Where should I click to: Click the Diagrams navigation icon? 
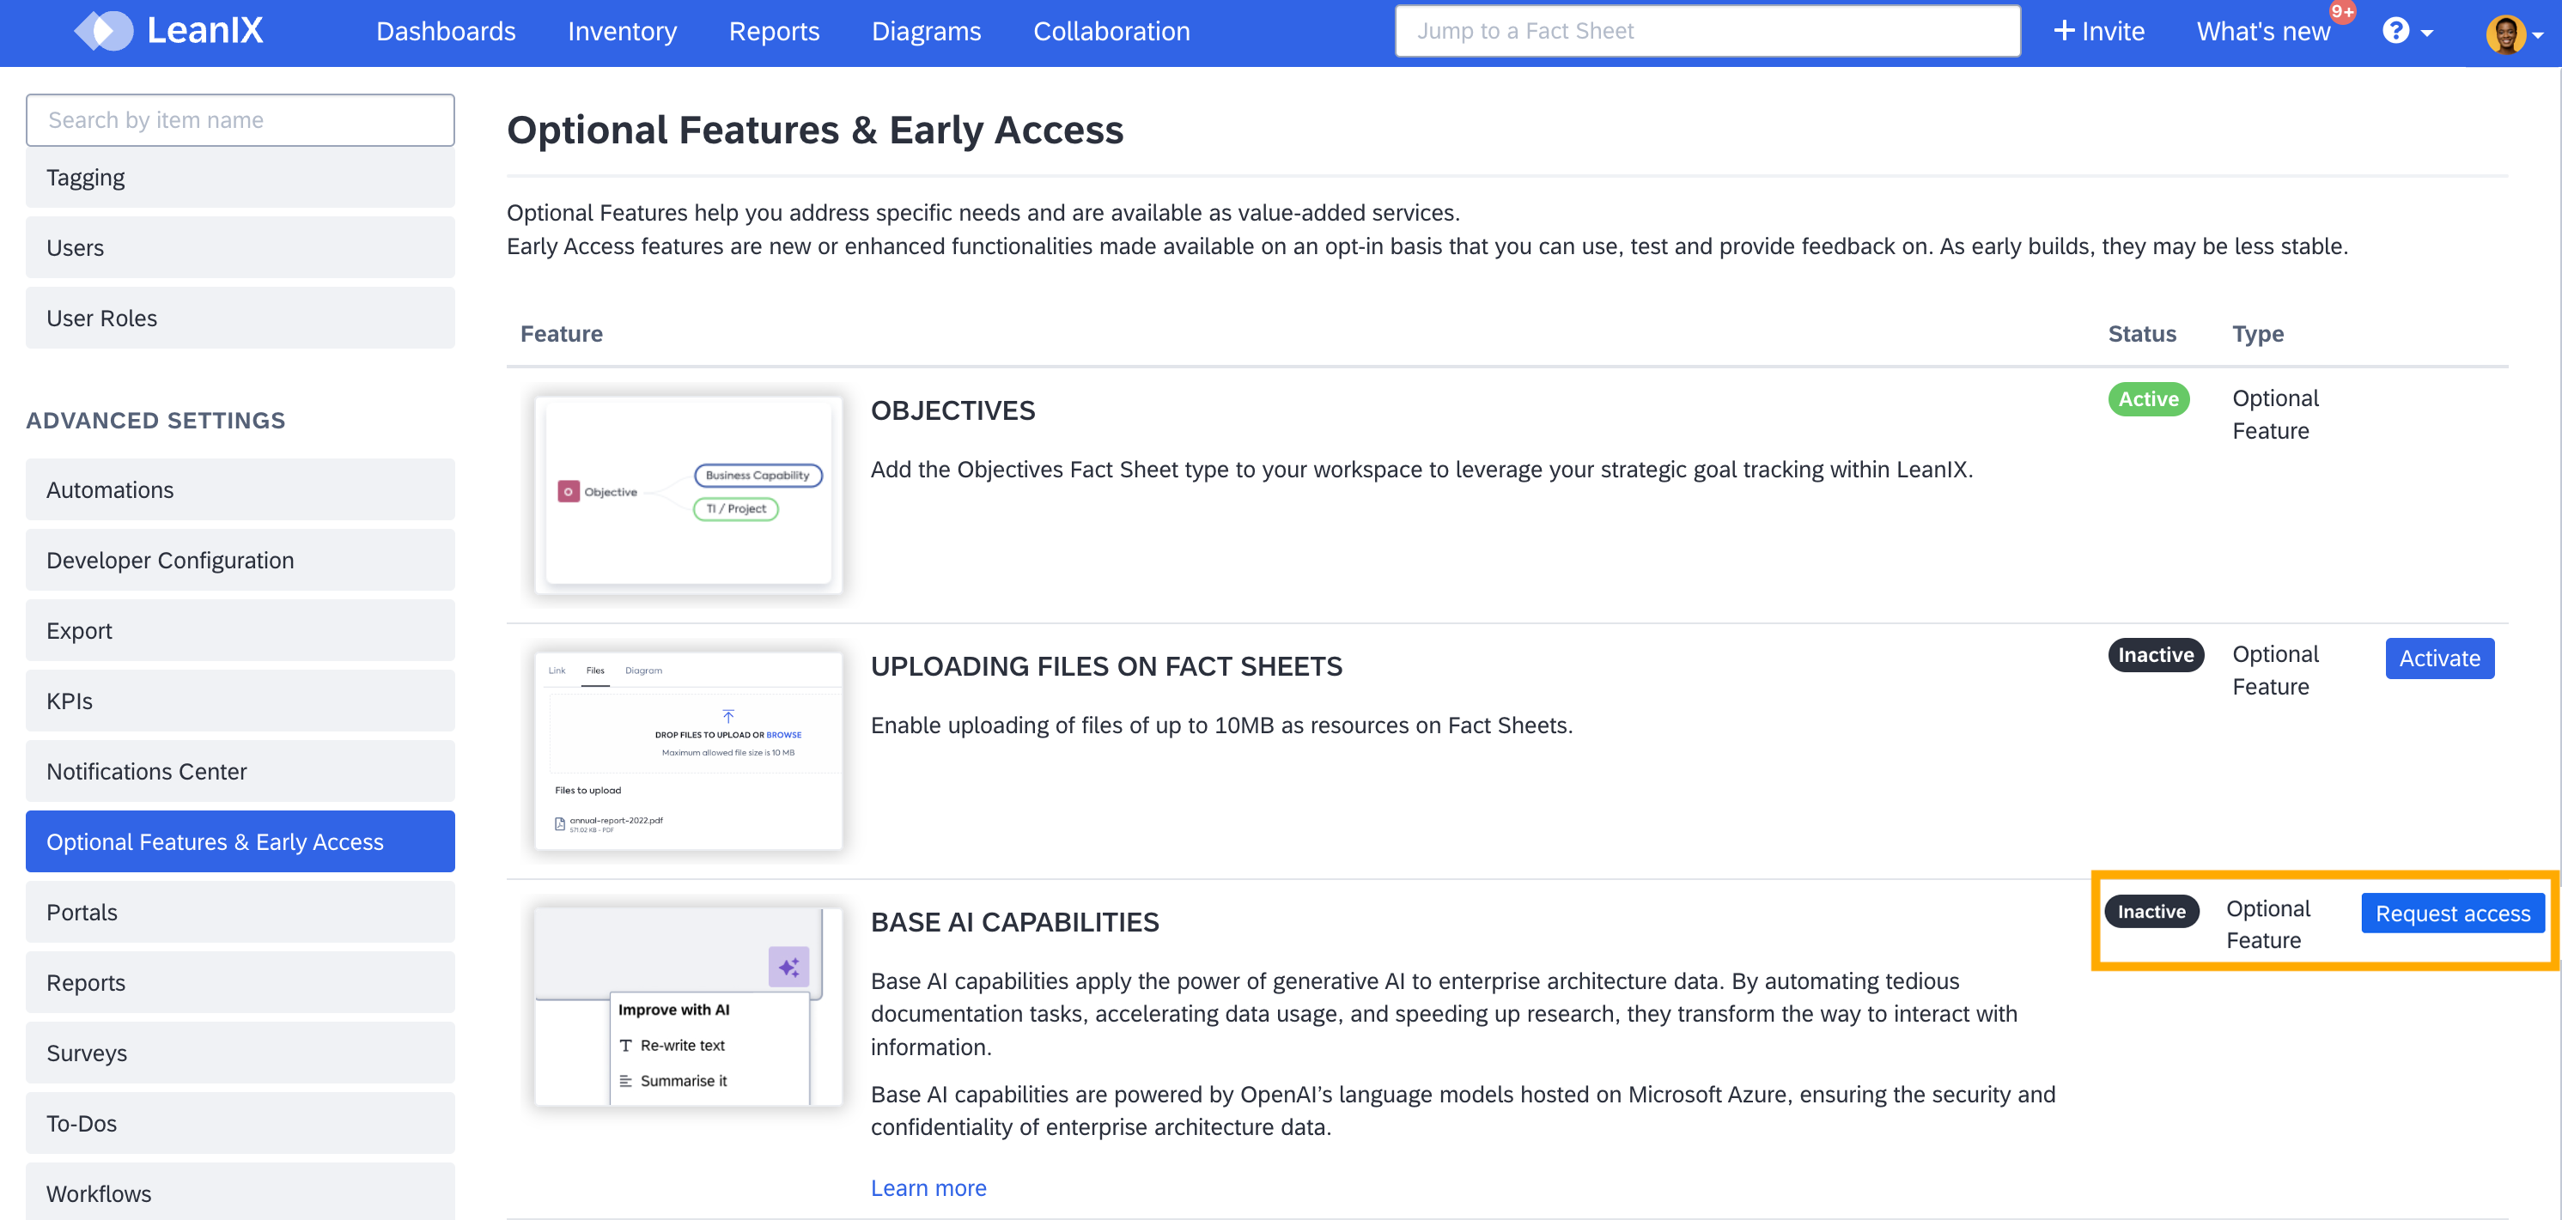click(923, 31)
